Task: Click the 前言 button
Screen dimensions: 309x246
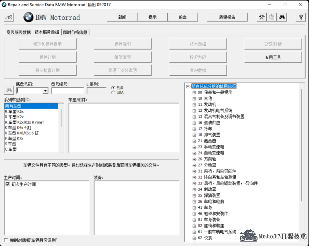Action: coord(183,17)
